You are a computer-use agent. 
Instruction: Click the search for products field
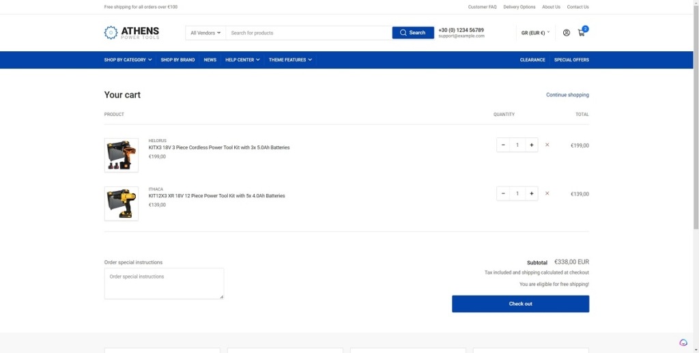309,33
